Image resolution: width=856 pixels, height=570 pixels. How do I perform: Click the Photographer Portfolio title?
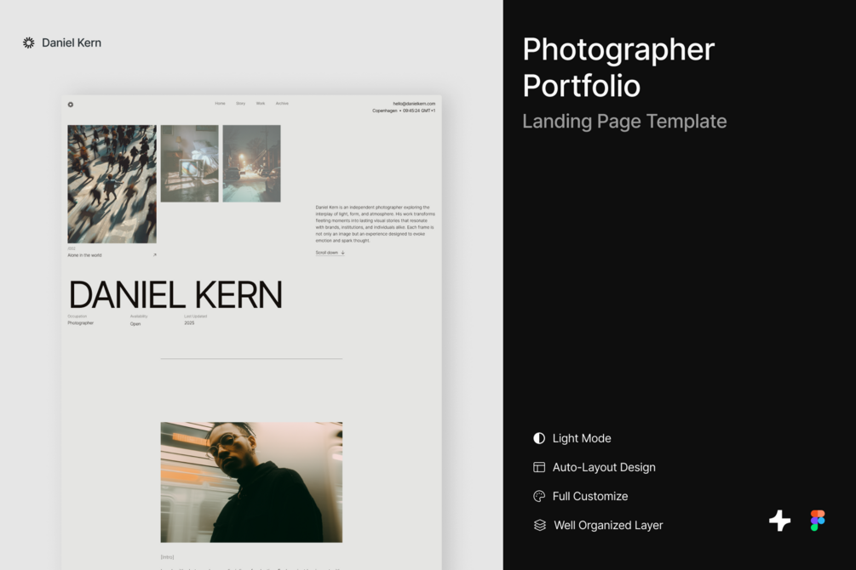(x=618, y=67)
